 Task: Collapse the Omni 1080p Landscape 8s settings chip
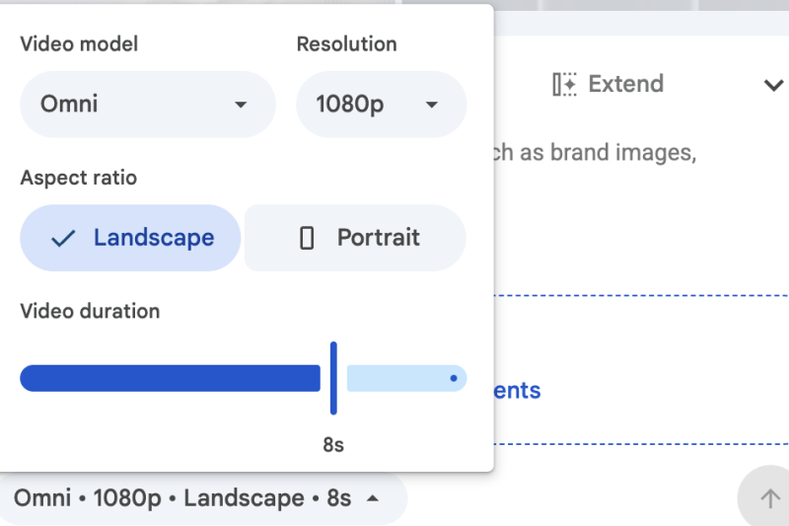203,498
